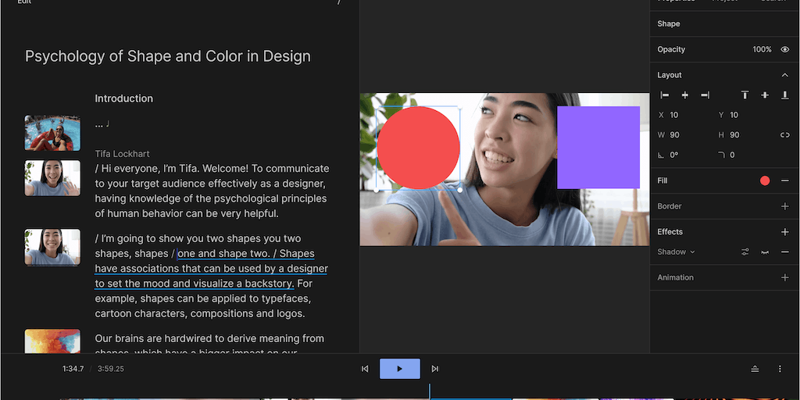Skip to the next scene
The image size is (800, 400).
435,369
